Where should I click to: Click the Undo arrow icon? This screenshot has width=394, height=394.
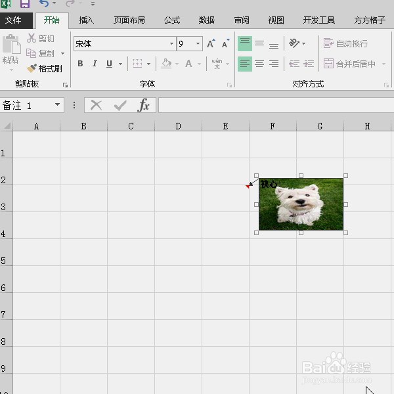pos(44,3)
